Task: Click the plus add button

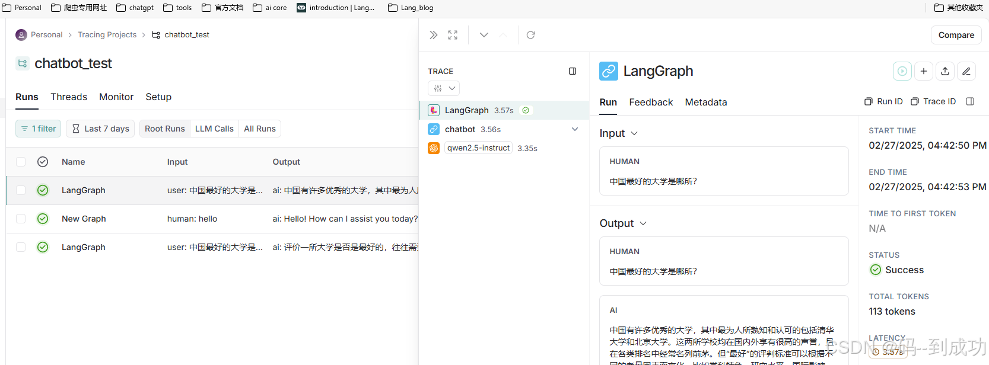Action: [x=924, y=71]
